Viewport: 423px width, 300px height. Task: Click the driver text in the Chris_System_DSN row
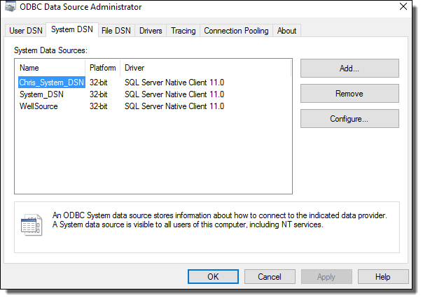[x=174, y=83]
